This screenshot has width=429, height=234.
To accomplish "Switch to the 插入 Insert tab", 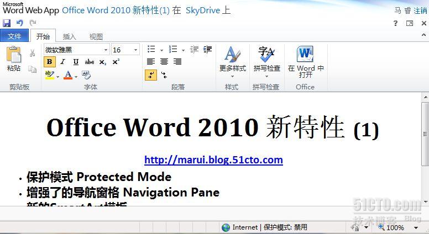I will tap(69, 36).
